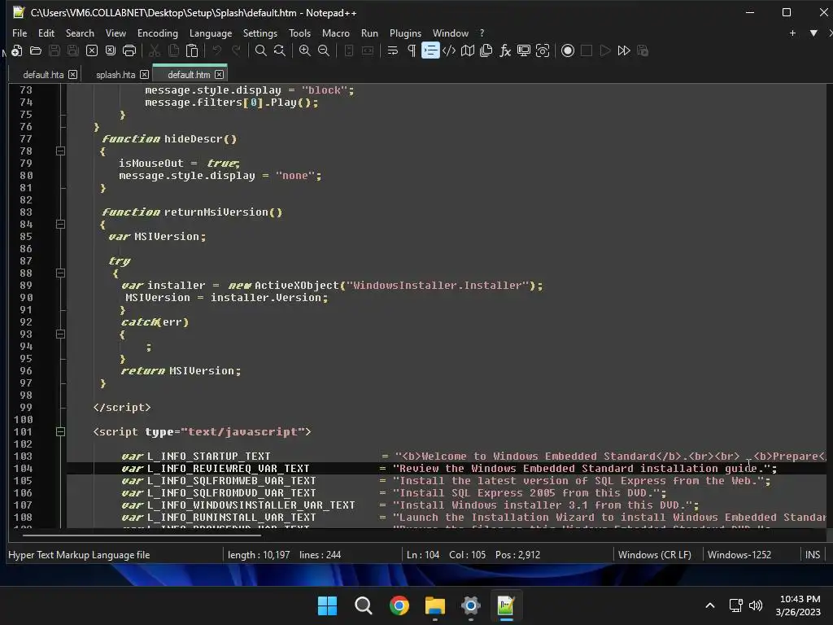833x625 pixels.
Task: Collapse the fold marker at line 78
Action: point(60,151)
